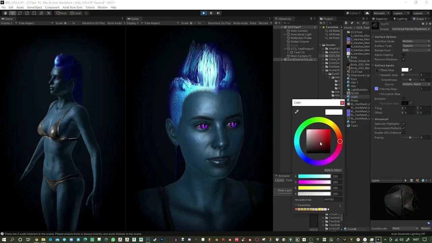Click the Hexadecimal input field
The height and width of the screenshot is (243, 432).
[x=333, y=200]
